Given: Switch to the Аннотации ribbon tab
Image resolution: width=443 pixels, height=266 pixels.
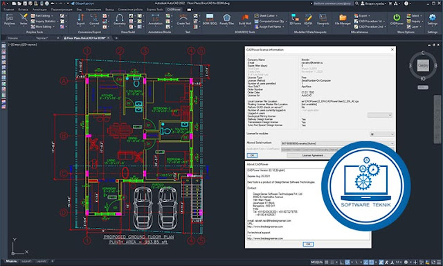Looking at the screenshot, I should pos(39,10).
